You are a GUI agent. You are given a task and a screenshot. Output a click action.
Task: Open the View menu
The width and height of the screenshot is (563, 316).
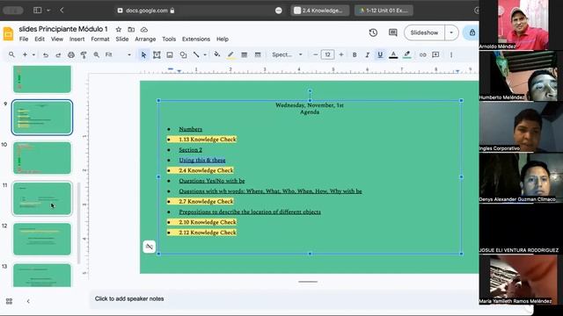coord(56,39)
